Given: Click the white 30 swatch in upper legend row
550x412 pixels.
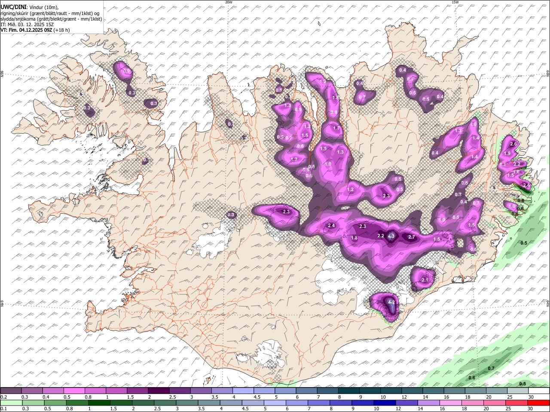Looking at the screenshot, I should pos(538,391).
